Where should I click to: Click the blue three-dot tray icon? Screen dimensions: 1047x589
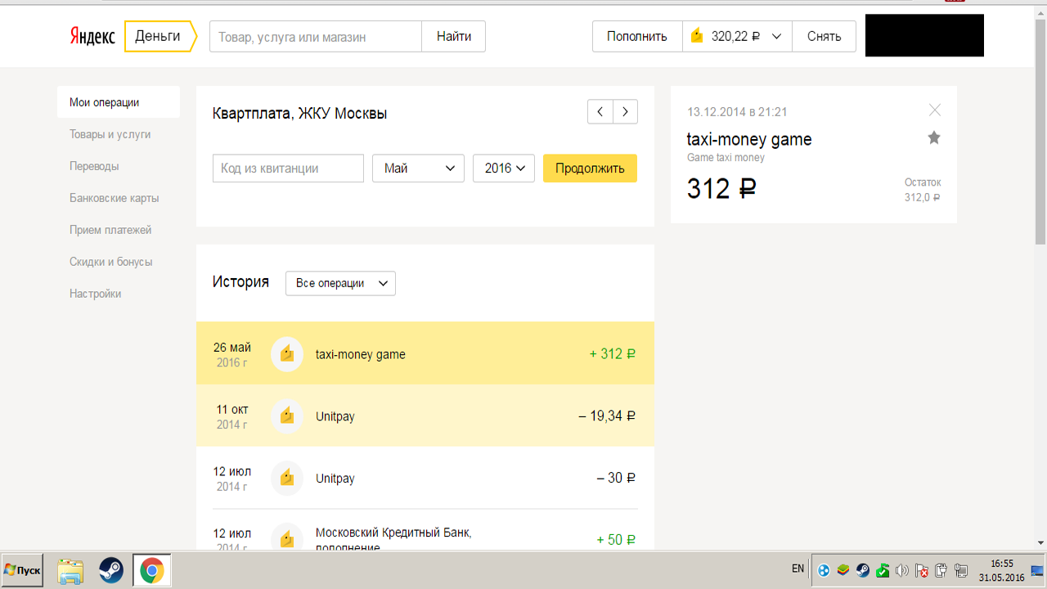click(x=824, y=570)
